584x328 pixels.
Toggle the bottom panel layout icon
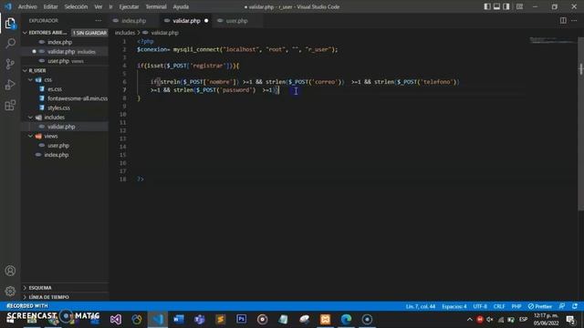[496, 6]
